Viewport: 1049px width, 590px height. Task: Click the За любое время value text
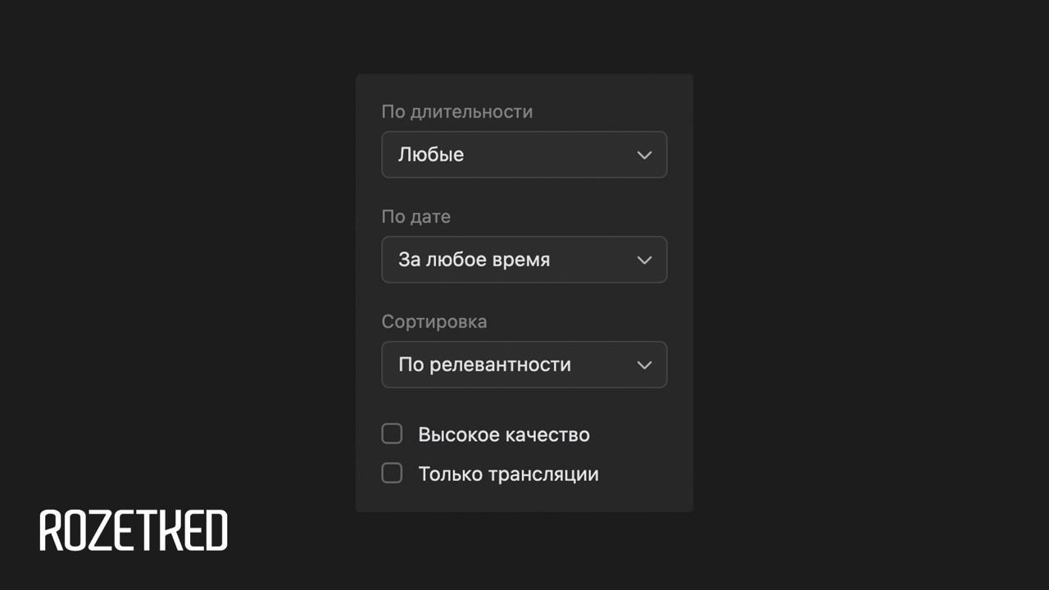(x=474, y=260)
